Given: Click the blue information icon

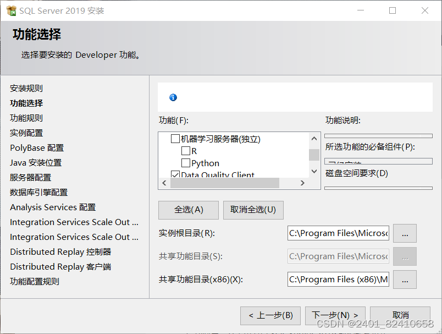Looking at the screenshot, I should pyautogui.click(x=173, y=97).
